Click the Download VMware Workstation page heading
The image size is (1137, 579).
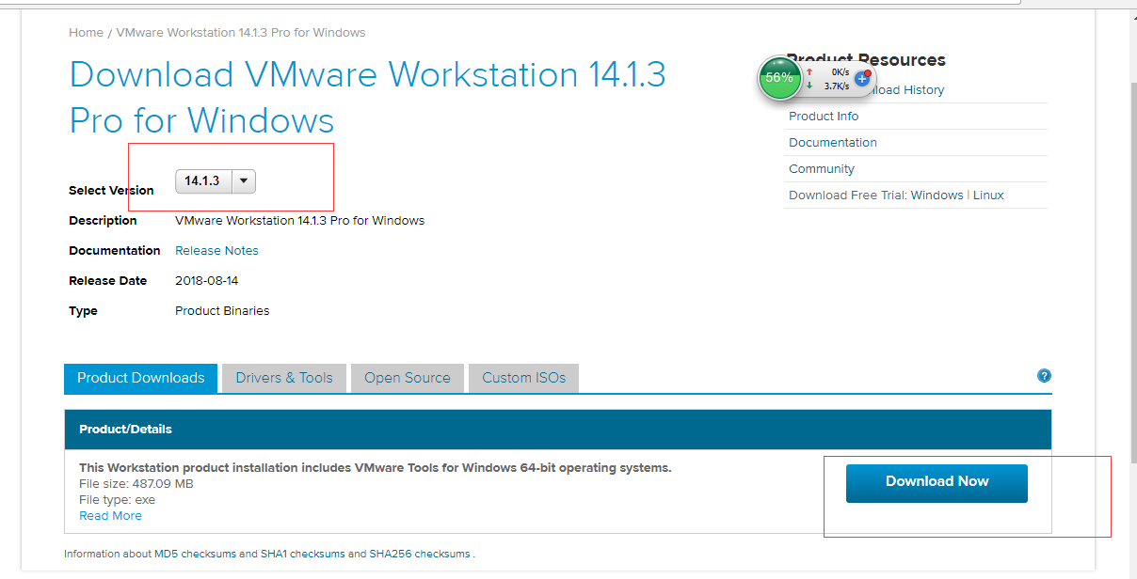[x=368, y=98]
